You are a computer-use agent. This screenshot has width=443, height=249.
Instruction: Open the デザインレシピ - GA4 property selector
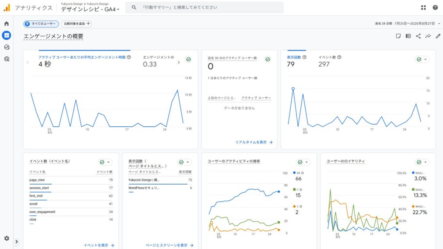coord(90,10)
